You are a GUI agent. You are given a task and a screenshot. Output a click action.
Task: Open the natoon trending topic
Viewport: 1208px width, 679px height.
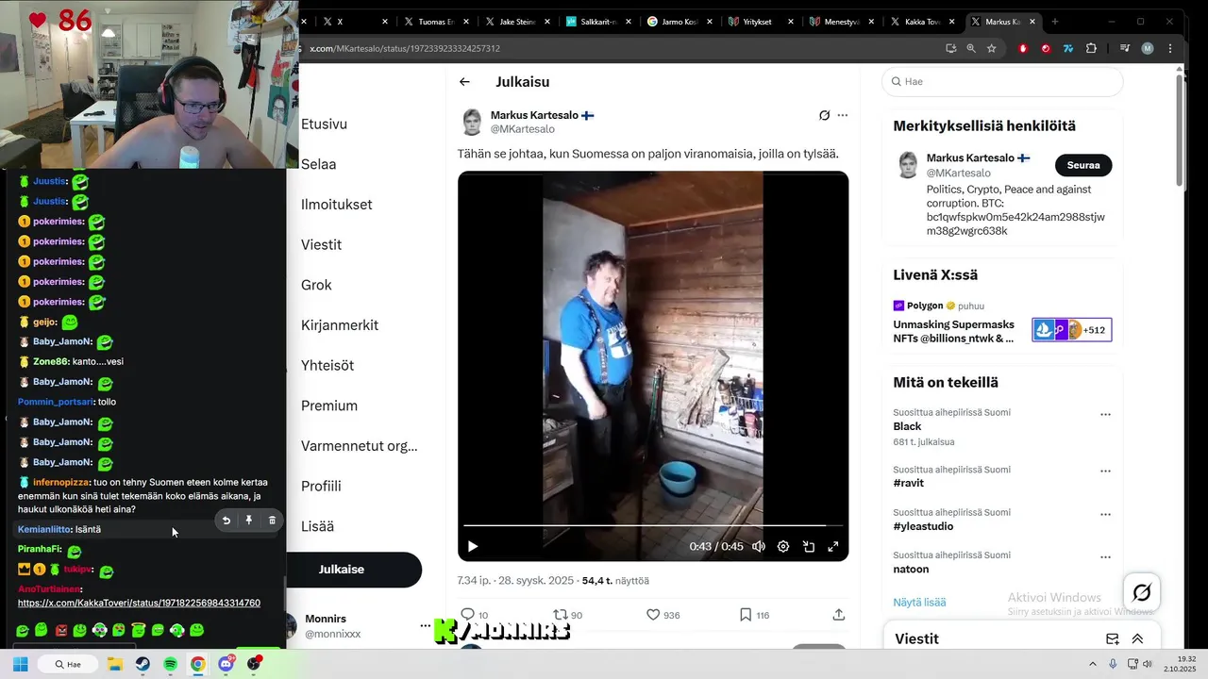(x=911, y=569)
